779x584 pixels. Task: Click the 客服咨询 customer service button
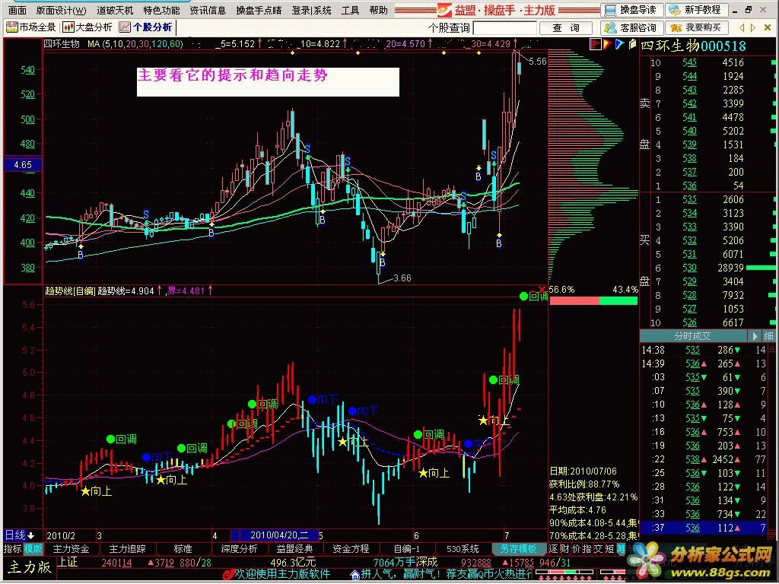coord(632,28)
